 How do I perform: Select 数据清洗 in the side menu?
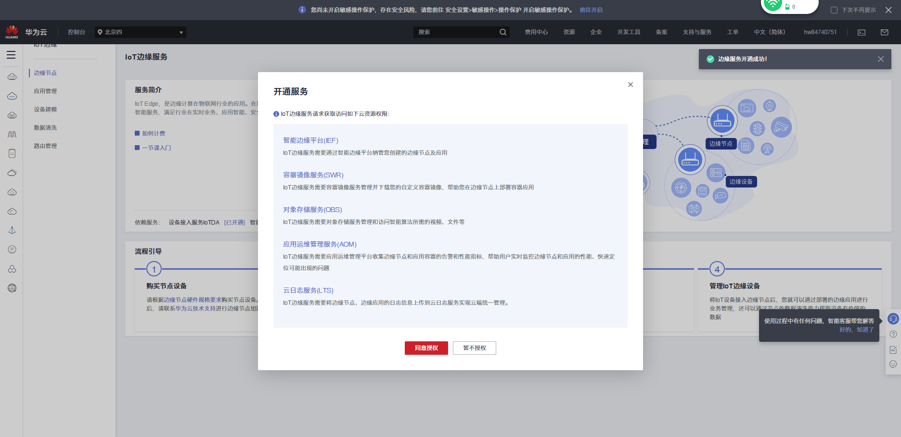45,128
